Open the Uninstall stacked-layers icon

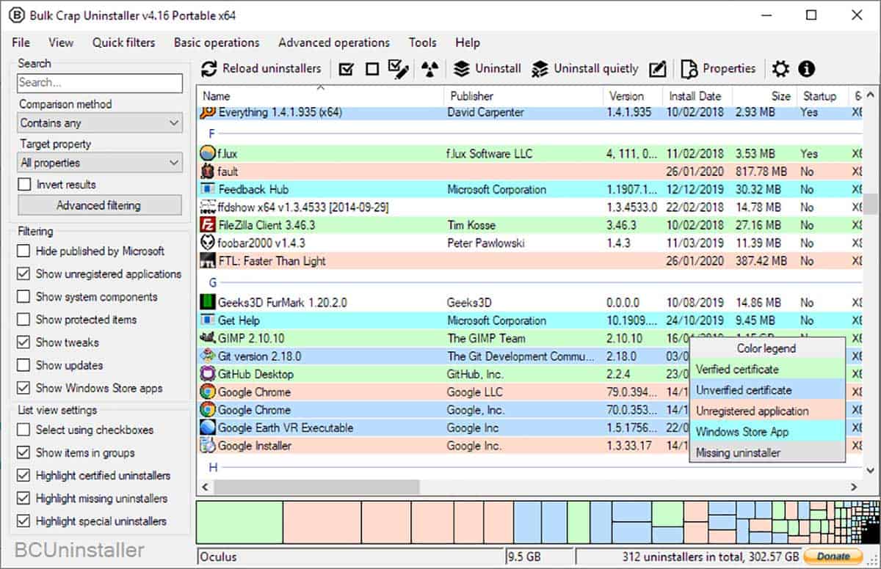pyautogui.click(x=463, y=68)
